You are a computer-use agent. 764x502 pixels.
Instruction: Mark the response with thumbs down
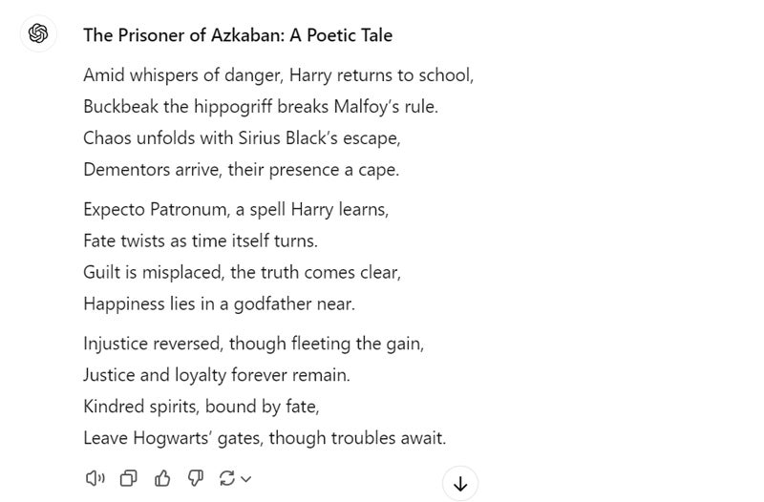tap(194, 478)
